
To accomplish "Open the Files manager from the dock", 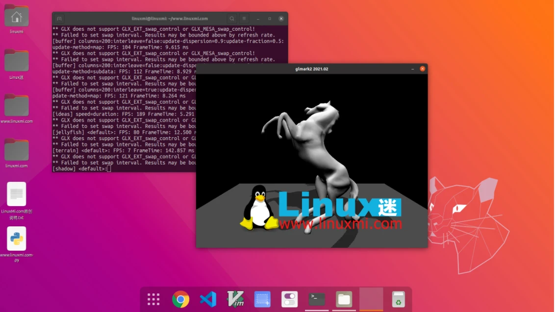I will [344, 299].
